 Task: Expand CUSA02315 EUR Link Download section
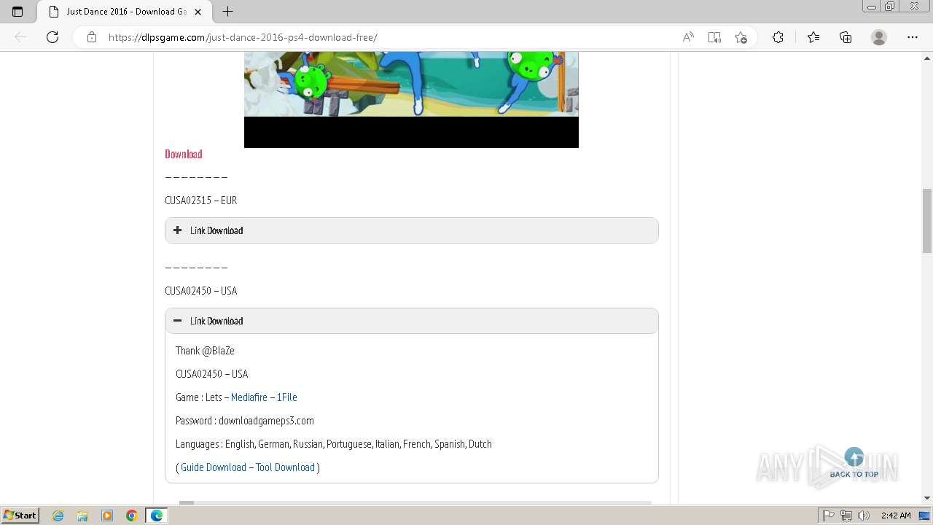[x=412, y=230]
